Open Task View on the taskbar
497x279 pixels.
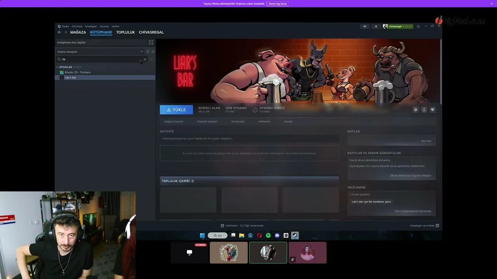pyautogui.click(x=233, y=235)
